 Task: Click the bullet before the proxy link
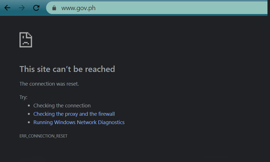point(29,114)
